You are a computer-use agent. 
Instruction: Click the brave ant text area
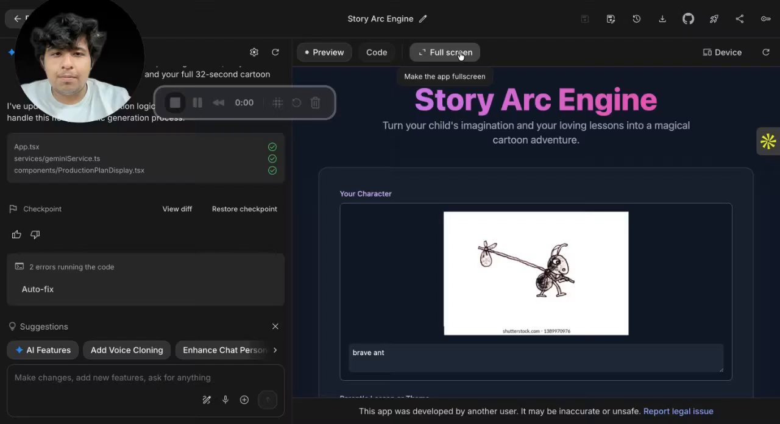[x=536, y=358]
